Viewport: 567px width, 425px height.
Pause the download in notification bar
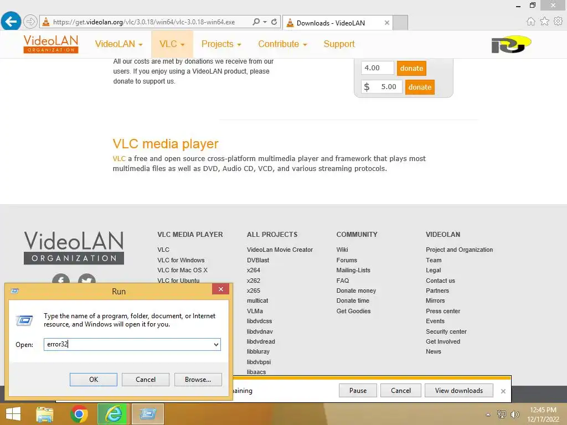pyautogui.click(x=358, y=391)
